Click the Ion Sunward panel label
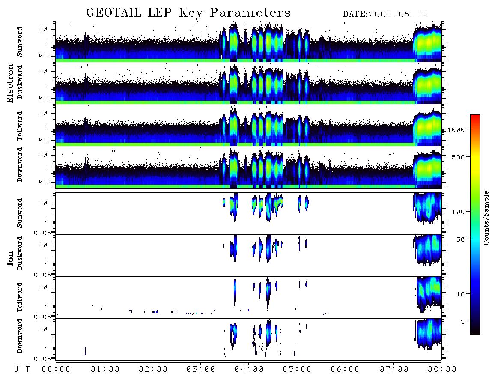 point(20,213)
